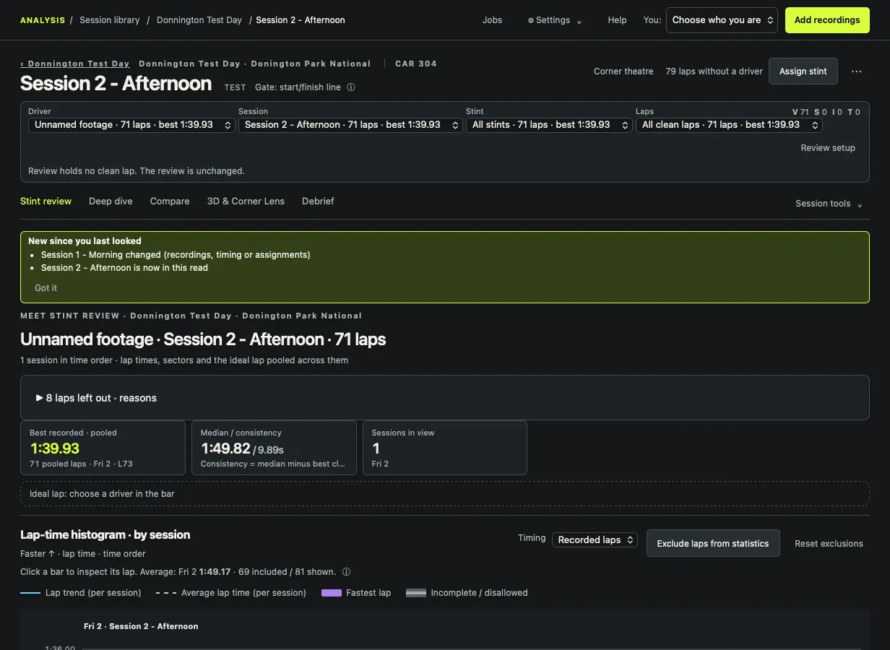
Task: Open the 3D & Corner Lens tab
Action: (246, 201)
